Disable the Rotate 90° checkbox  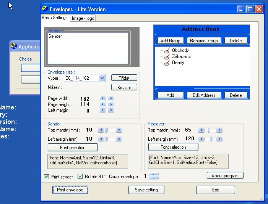click(80, 177)
